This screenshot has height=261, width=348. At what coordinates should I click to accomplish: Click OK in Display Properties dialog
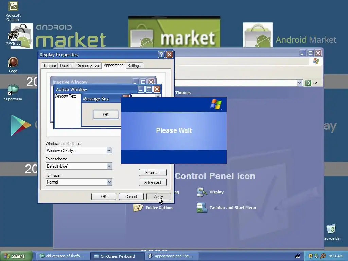pyautogui.click(x=104, y=197)
